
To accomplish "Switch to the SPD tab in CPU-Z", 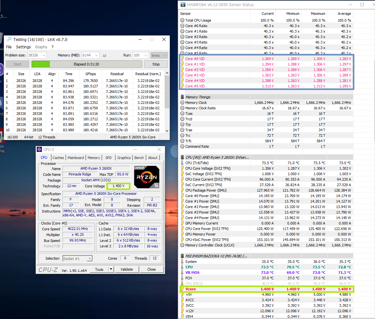I will (x=109, y=158).
